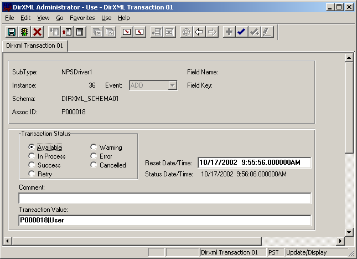357x259 pixels.
Task: Click the Save floppy disk icon
Action: point(12,32)
